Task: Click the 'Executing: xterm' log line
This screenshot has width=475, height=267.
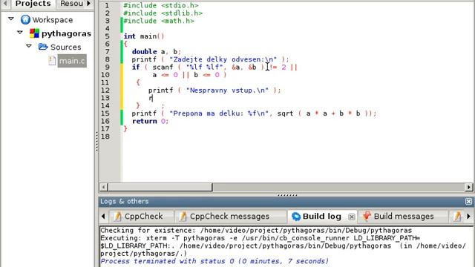Action: (x=260, y=238)
